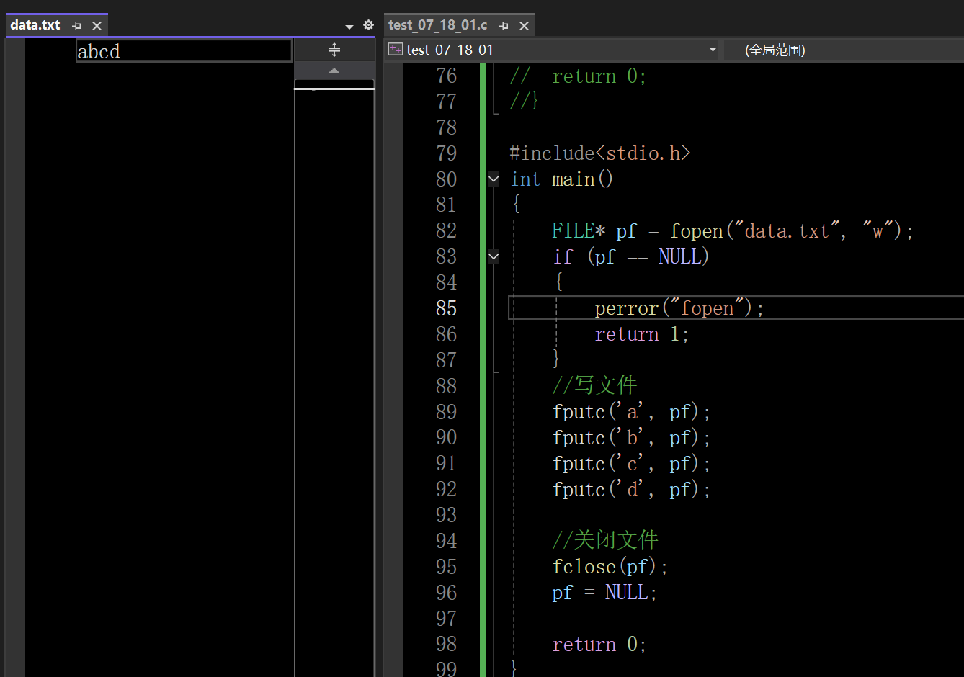Click the fputc('a', pf) line
Screen dimensions: 964x677
tap(632, 412)
